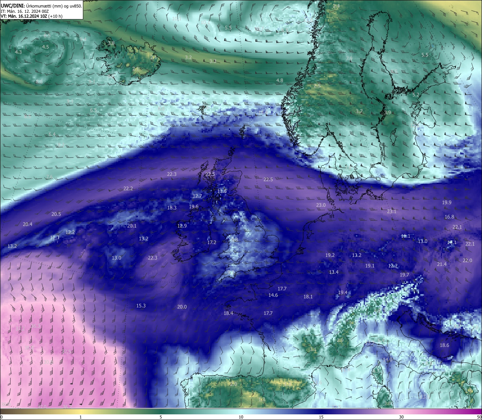
Task: Click the '18.6' value over the Adriatic
Action: coord(444,345)
